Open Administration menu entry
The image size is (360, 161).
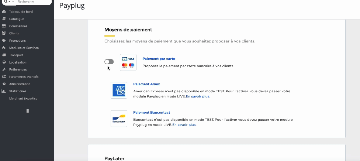20,84
